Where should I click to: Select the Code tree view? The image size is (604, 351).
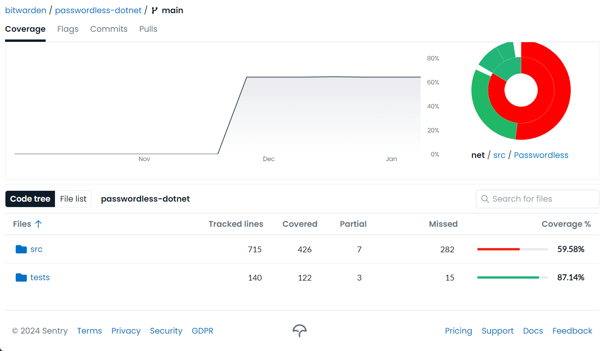[x=30, y=199]
